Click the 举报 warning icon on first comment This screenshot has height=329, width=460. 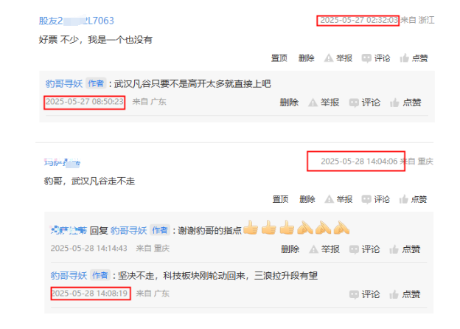pos(329,58)
